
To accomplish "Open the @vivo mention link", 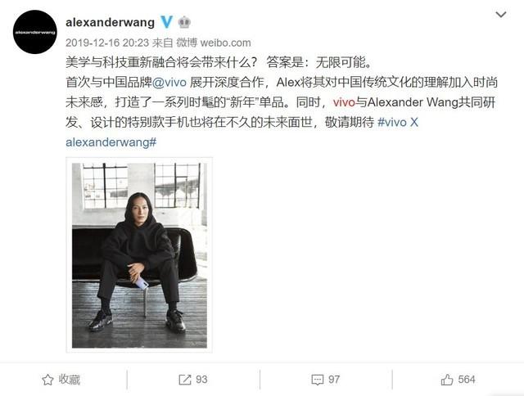I will 169,82.
